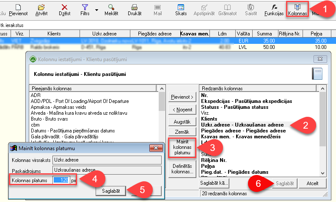Image resolution: width=336 pixels, height=202 pixels.
Task: Move column up with Augstāk
Action: pos(182,122)
